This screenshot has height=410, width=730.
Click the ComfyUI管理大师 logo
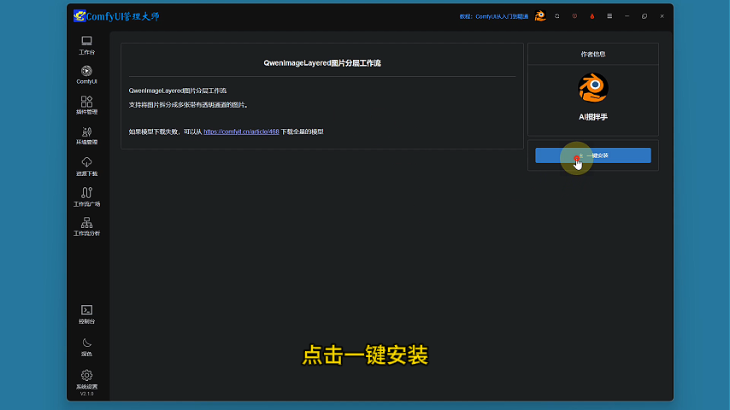[x=116, y=16]
